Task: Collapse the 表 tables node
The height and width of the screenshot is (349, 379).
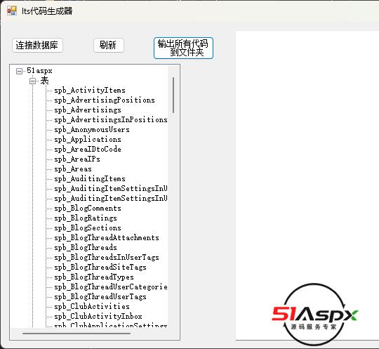Action: 32,81
